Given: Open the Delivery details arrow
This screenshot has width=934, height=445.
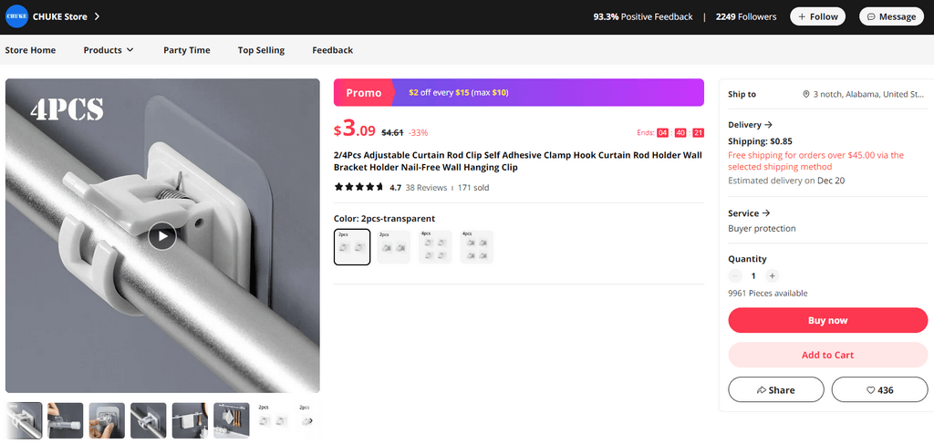Looking at the screenshot, I should pos(768,125).
